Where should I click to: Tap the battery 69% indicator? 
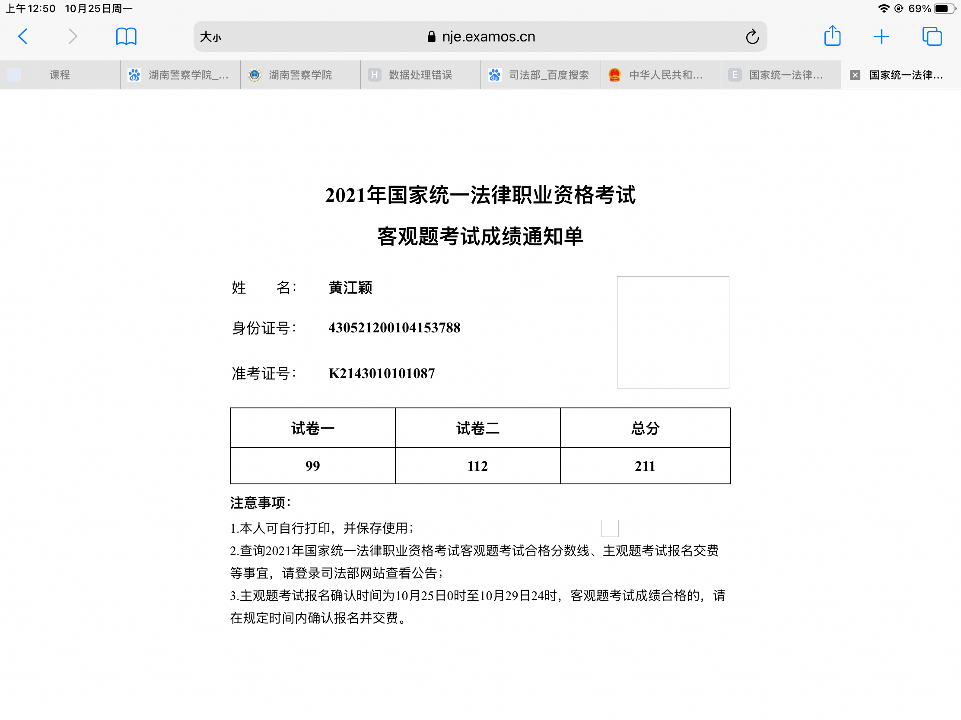[x=933, y=9]
